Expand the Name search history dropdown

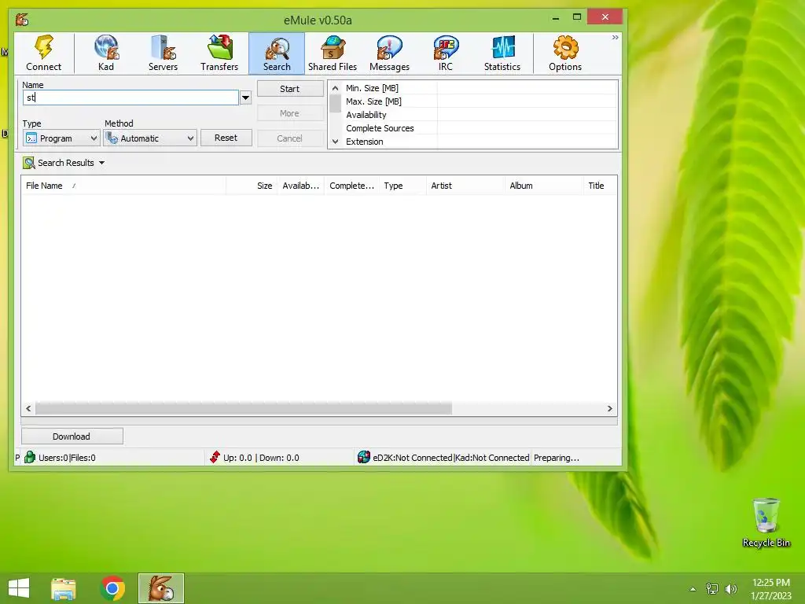[245, 98]
